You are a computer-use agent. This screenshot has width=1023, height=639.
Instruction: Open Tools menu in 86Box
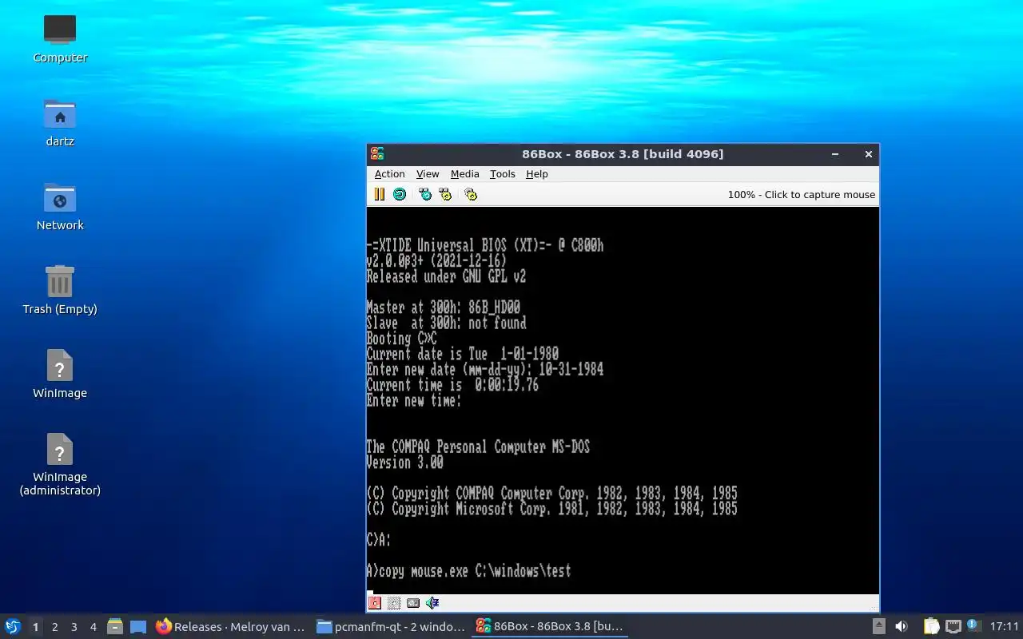pos(503,174)
